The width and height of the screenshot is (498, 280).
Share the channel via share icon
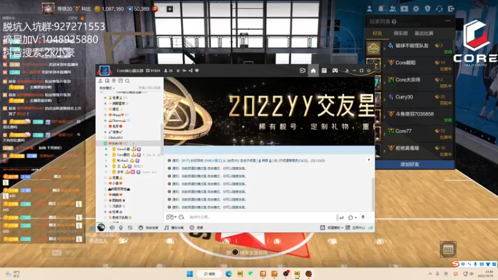[x=190, y=70]
